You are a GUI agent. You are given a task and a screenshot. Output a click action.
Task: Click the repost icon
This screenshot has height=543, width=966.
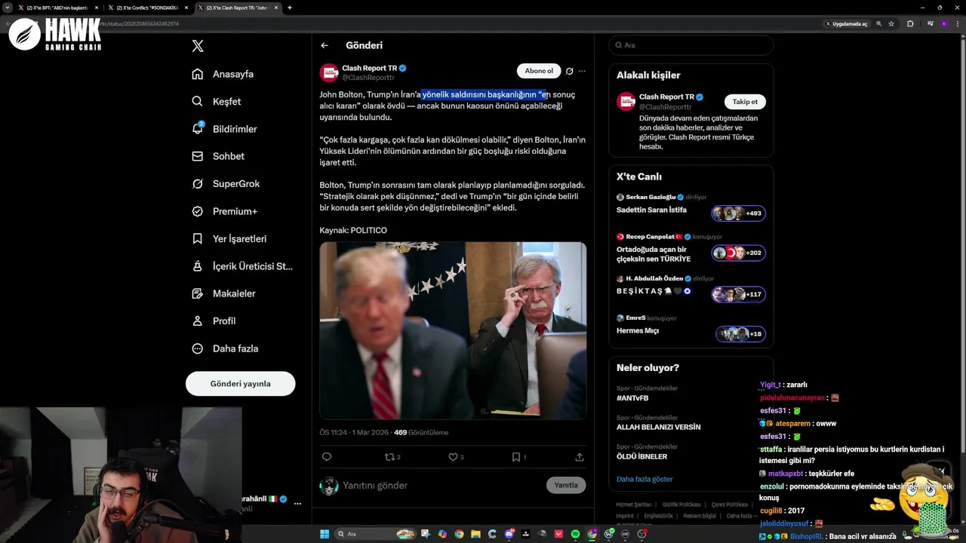(390, 456)
